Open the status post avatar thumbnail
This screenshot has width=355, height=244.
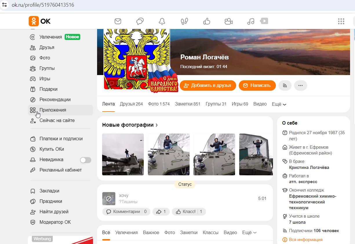point(109,199)
